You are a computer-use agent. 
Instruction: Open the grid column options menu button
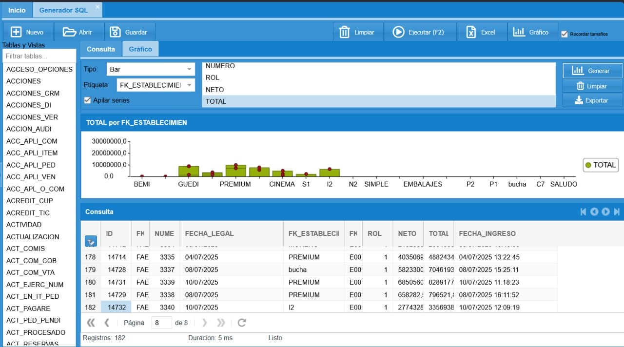tap(91, 241)
